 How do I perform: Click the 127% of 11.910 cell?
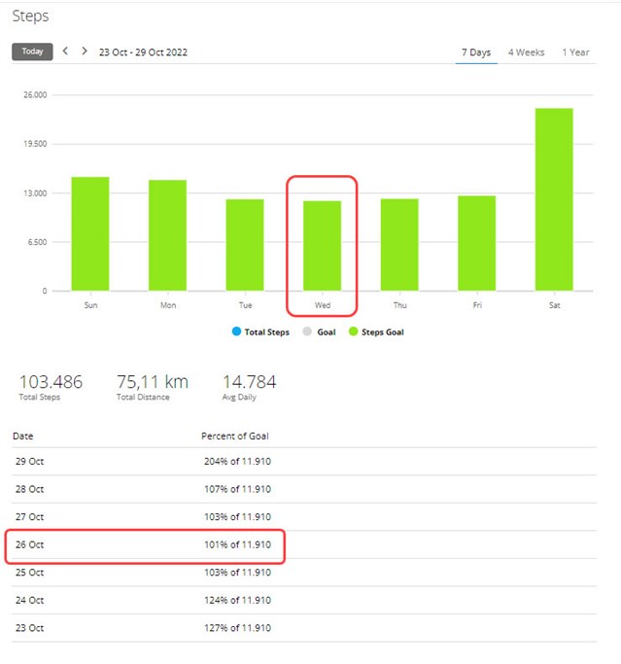click(237, 628)
